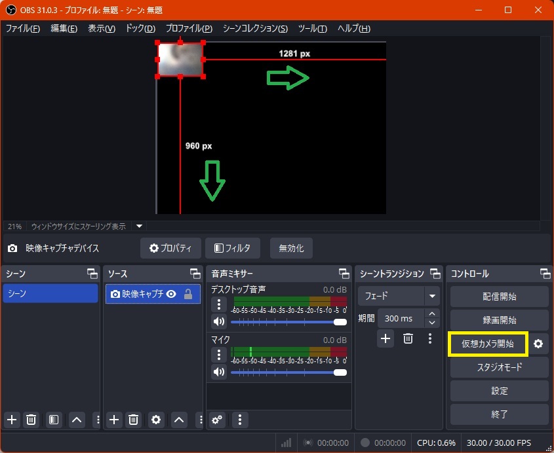Open advanced audio properties gears icon
Viewport: 554px width, 453px height.
(x=216, y=420)
